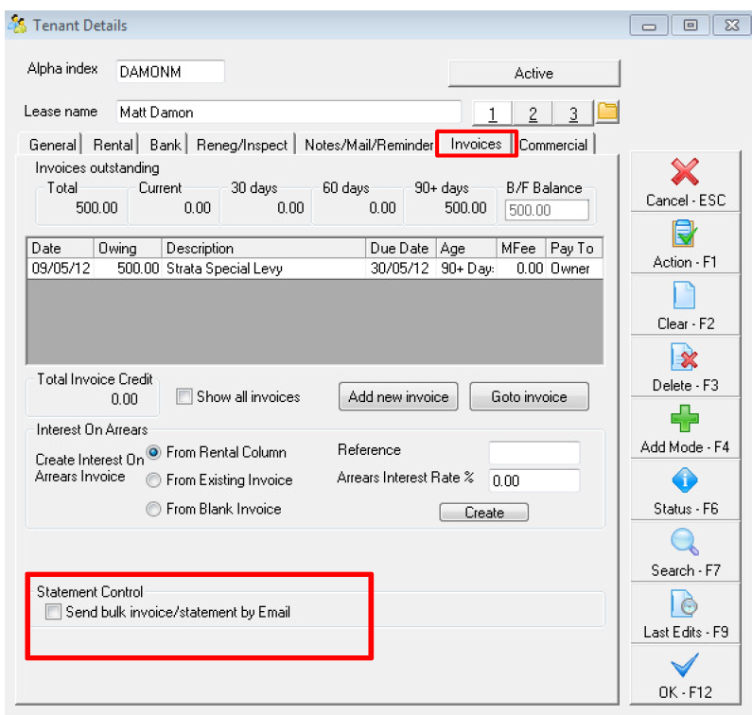
Task: Tick the Show all invoices checkbox
Action: click(x=184, y=396)
